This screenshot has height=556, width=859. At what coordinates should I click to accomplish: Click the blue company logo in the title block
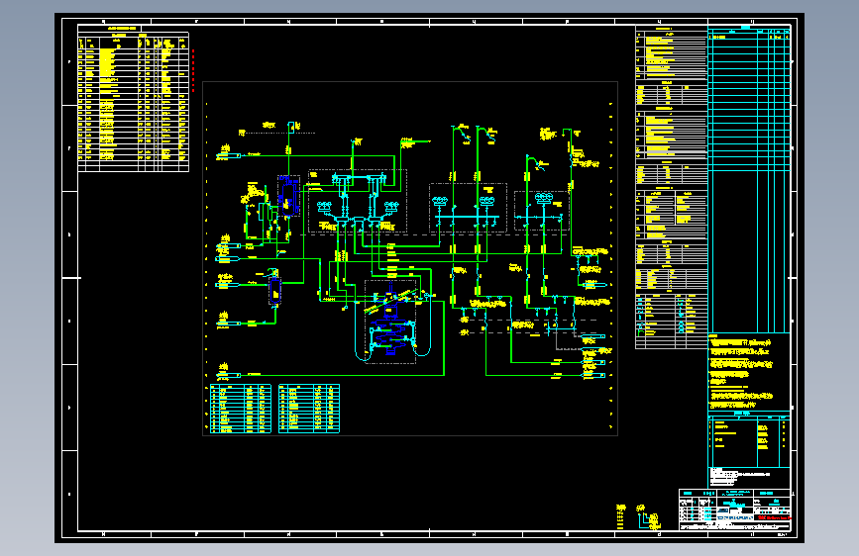[x=734, y=517]
